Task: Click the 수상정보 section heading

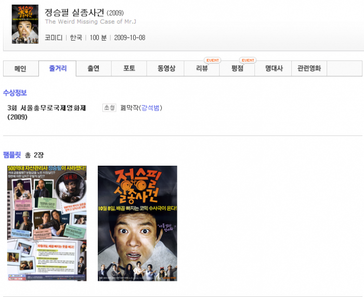Action: [15, 93]
